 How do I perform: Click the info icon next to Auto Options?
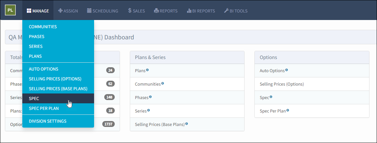coord(287,70)
